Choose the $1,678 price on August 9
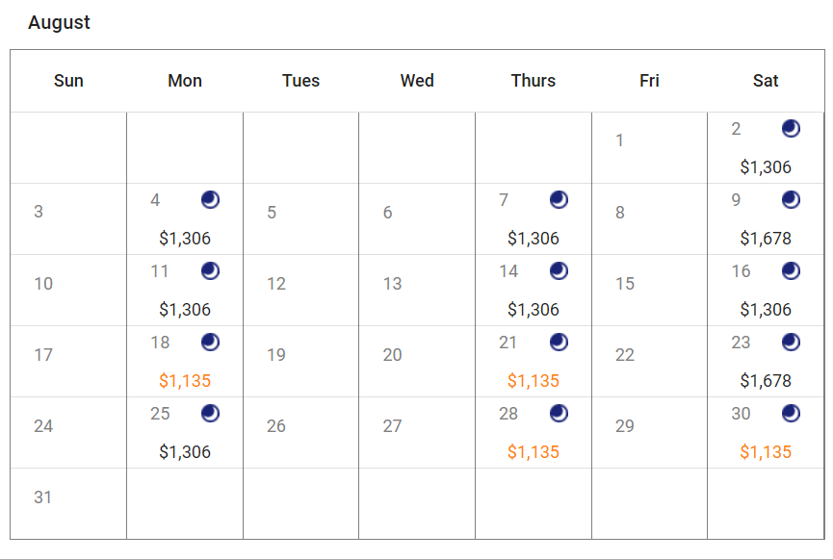Viewport: 833px width, 560px height. [766, 239]
